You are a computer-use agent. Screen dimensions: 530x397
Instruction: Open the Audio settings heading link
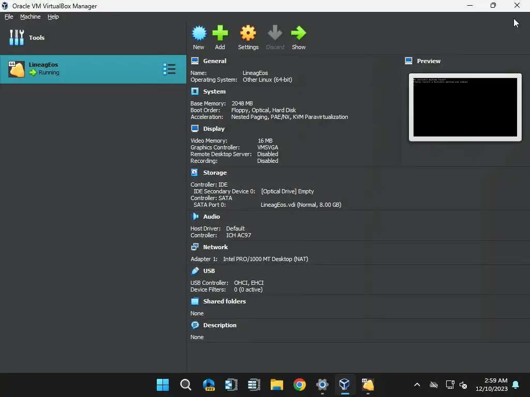[212, 216]
